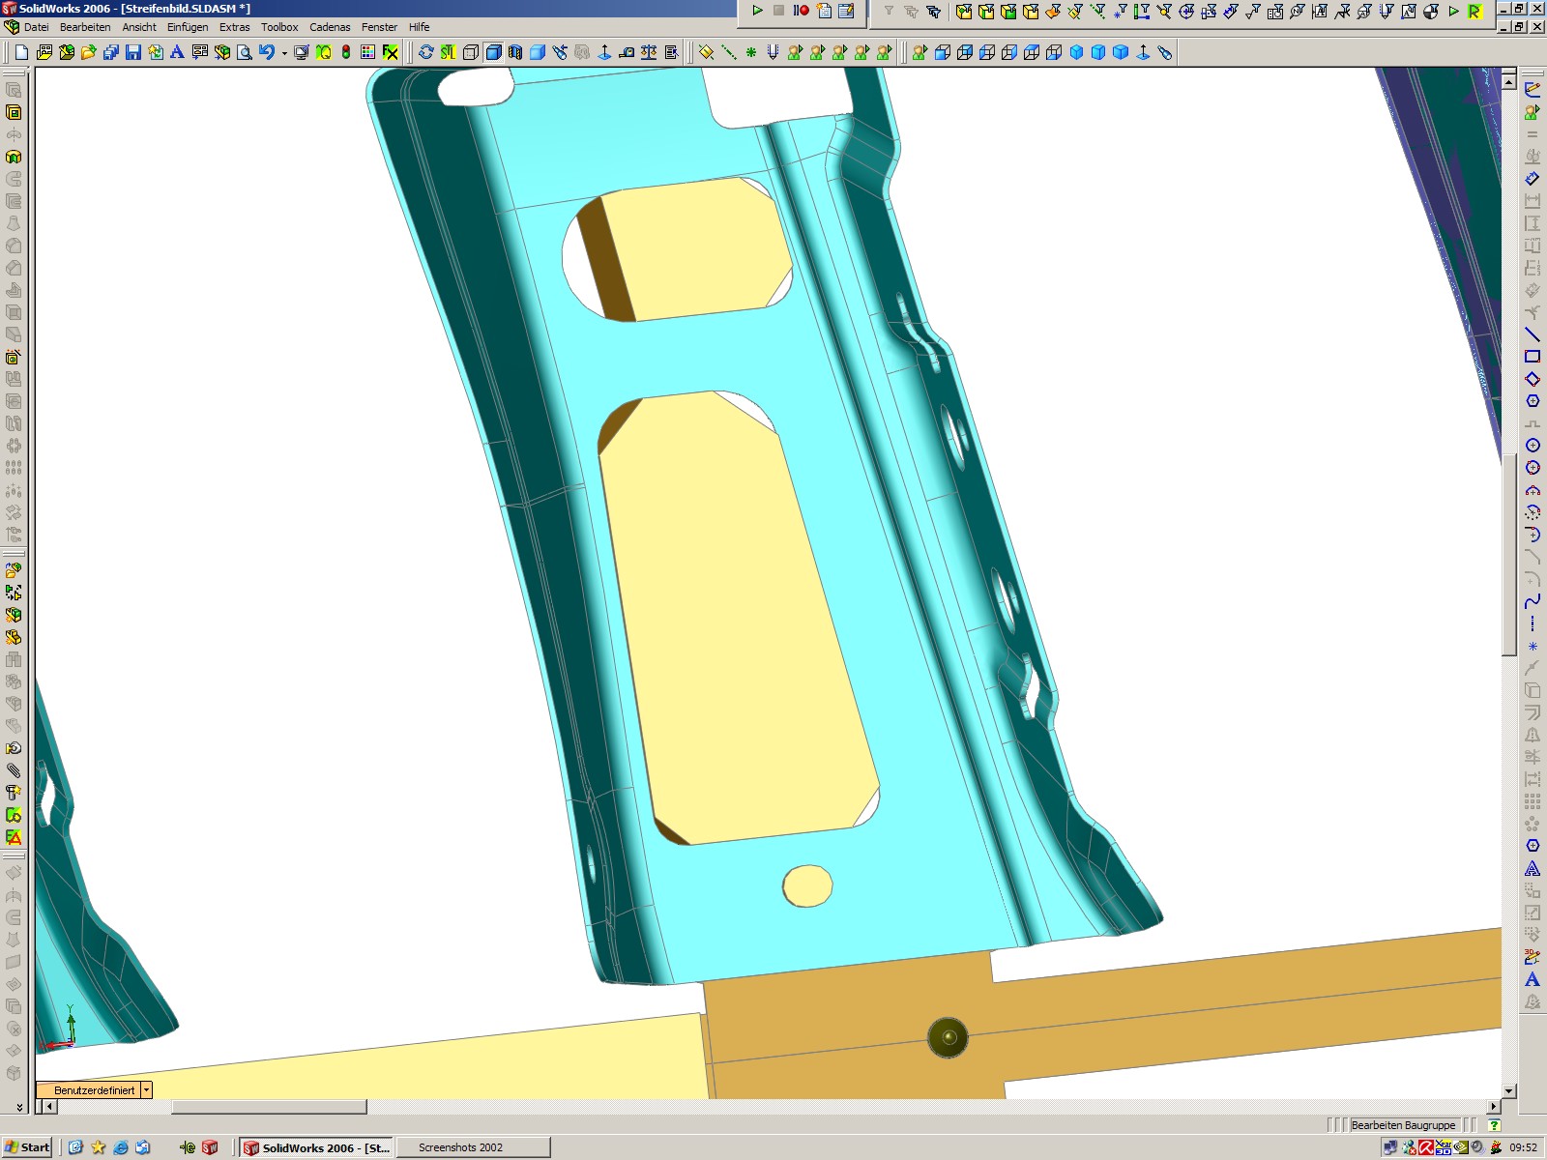
Task: Open the Cadenas menu
Action: (330, 27)
